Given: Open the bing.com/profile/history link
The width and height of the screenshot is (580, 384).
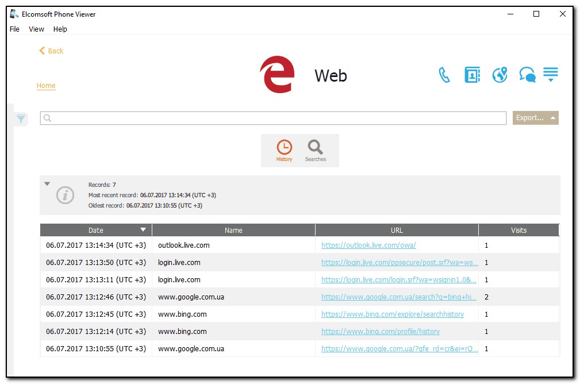Looking at the screenshot, I should pos(380,332).
